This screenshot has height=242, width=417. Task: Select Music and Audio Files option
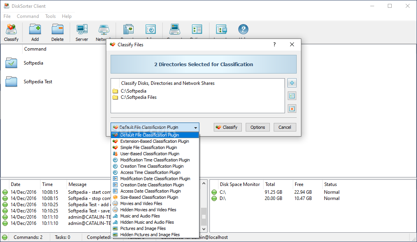pyautogui.click(x=155, y=216)
